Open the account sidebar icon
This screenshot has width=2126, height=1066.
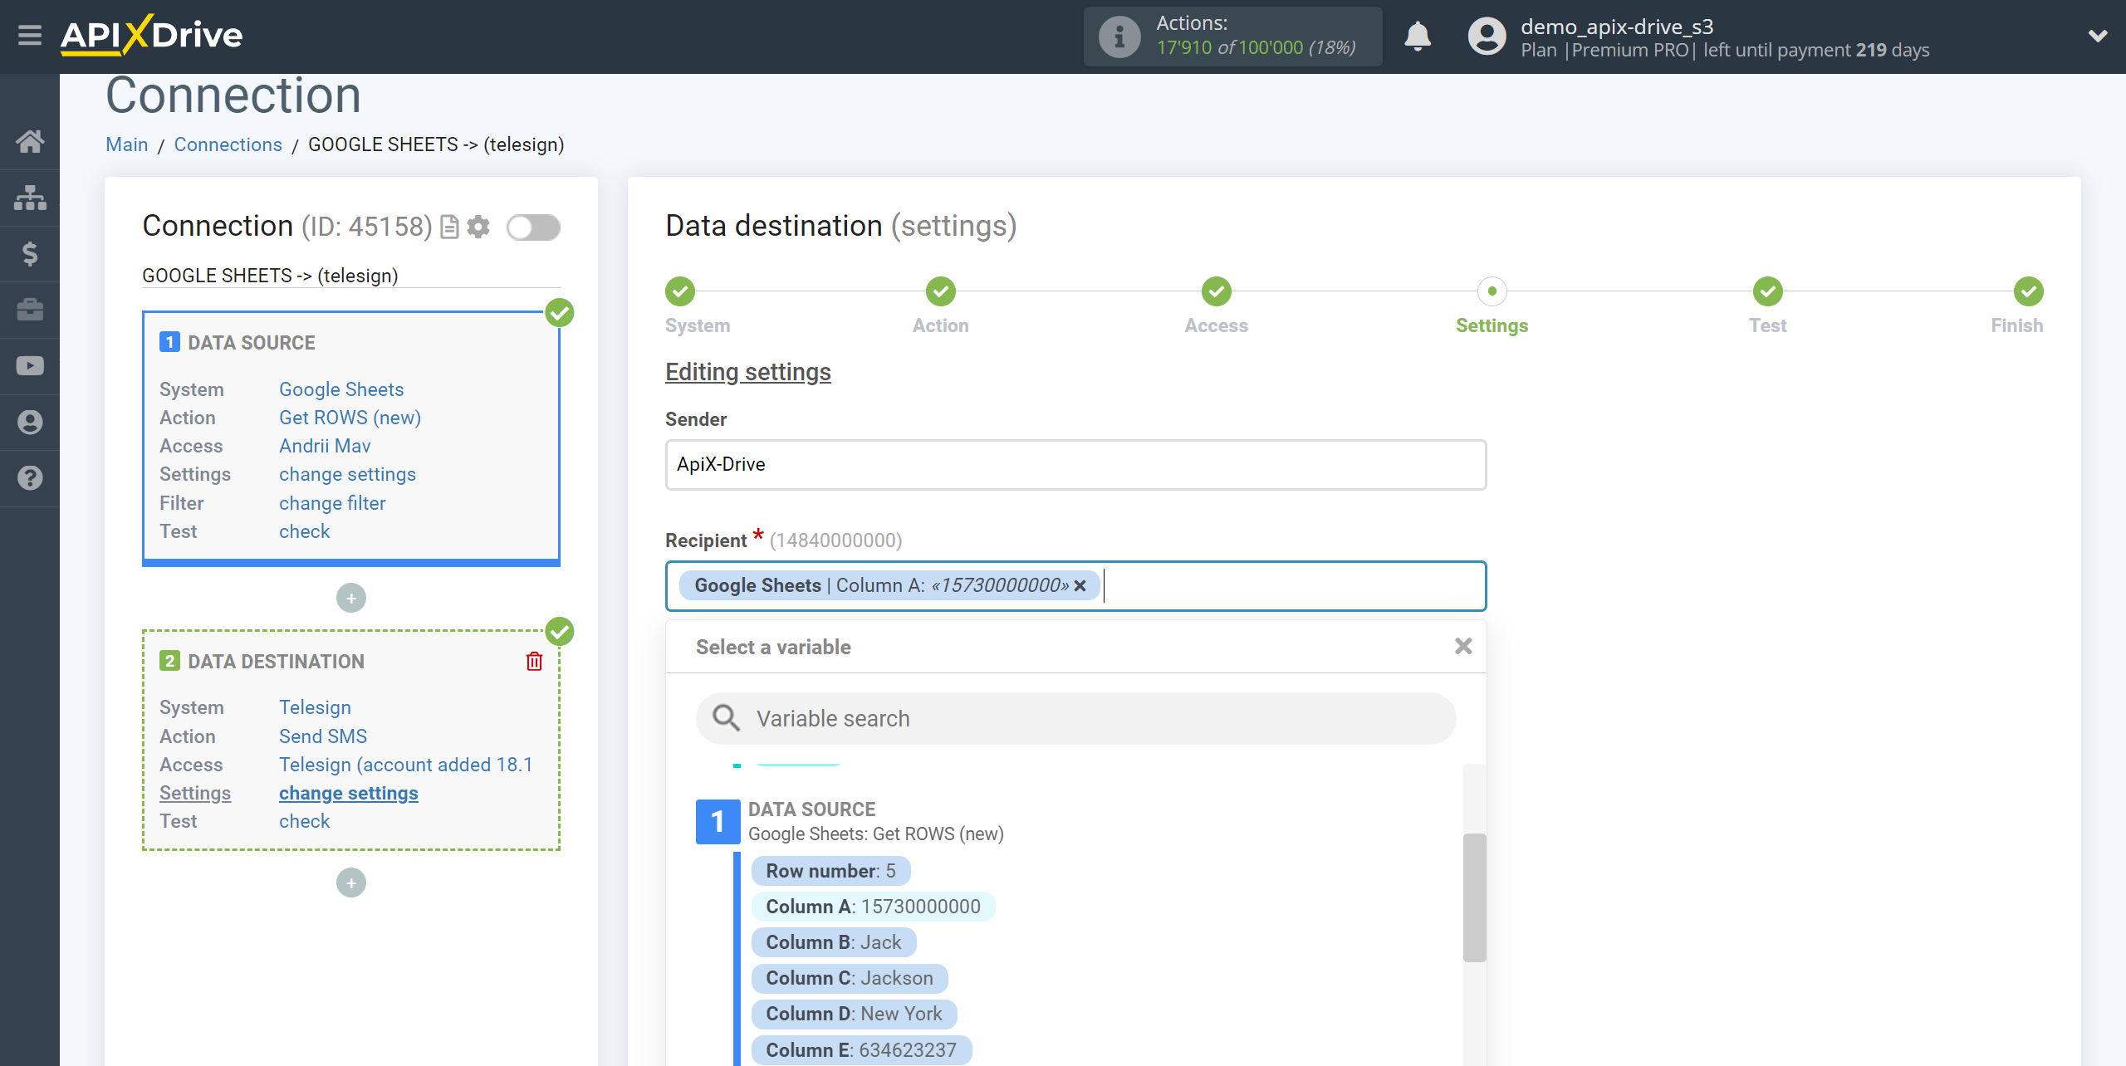pos(30,423)
